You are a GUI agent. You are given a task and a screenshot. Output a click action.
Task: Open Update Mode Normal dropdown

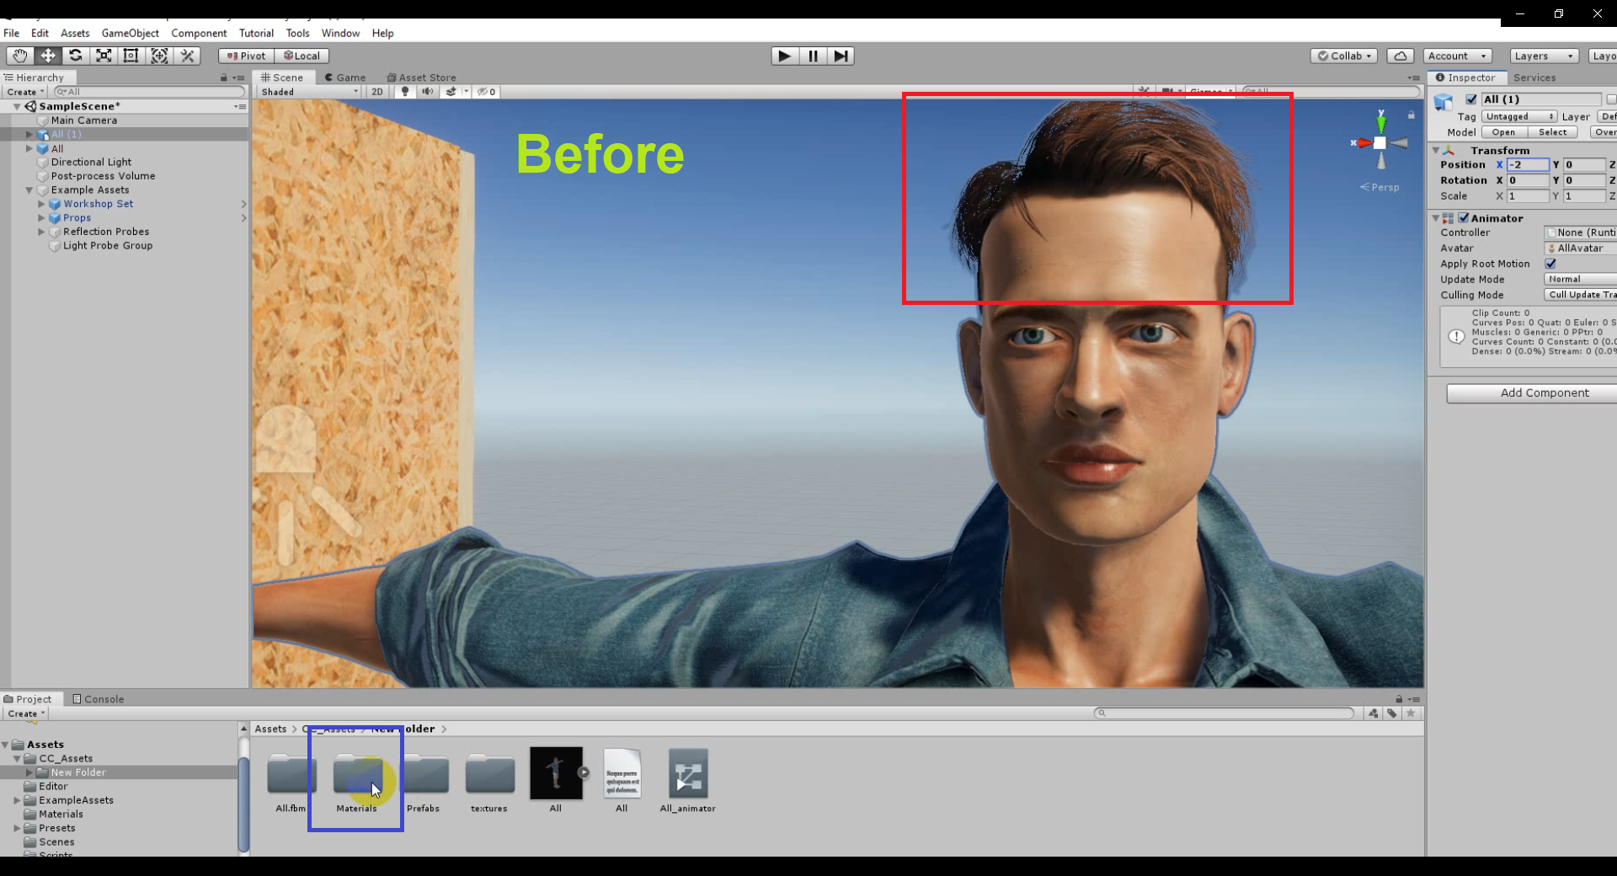tap(1581, 279)
